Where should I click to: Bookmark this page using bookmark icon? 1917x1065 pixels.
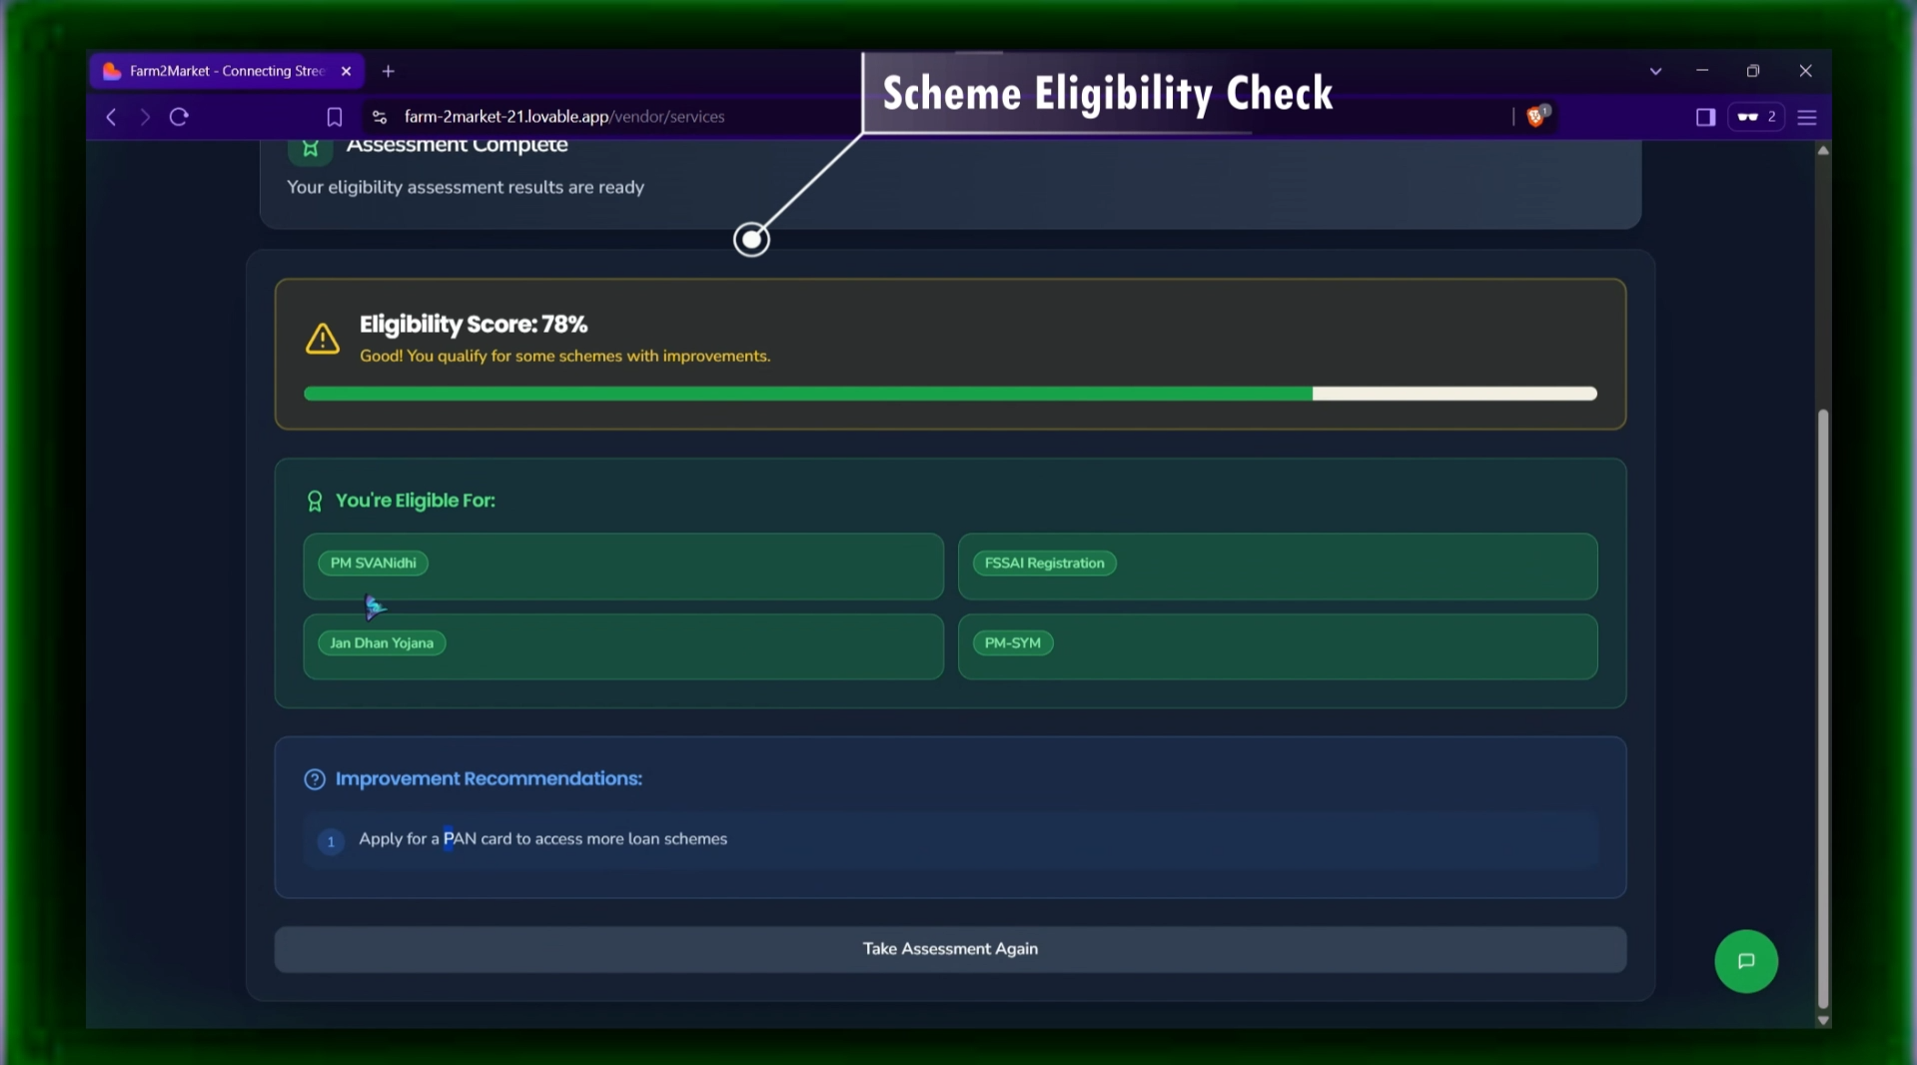pyautogui.click(x=335, y=117)
